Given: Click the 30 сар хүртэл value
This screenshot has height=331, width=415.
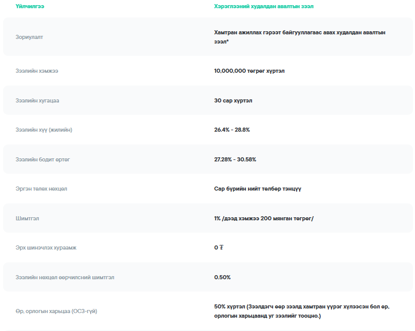Looking at the screenshot, I should pos(233,100).
